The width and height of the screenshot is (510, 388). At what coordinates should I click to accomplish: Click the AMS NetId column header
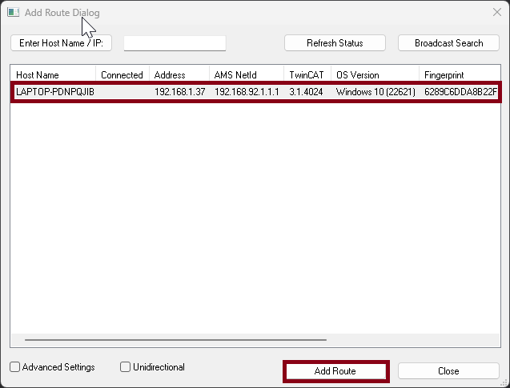tap(246, 75)
